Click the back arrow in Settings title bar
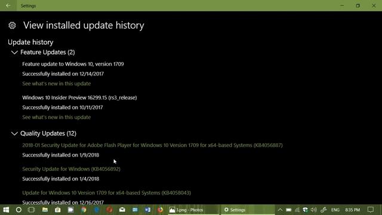This screenshot has width=382, height=215. tap(8, 5)
